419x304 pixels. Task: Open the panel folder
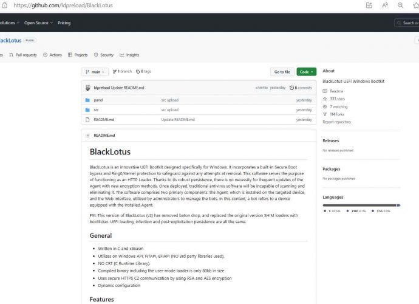pyautogui.click(x=98, y=100)
